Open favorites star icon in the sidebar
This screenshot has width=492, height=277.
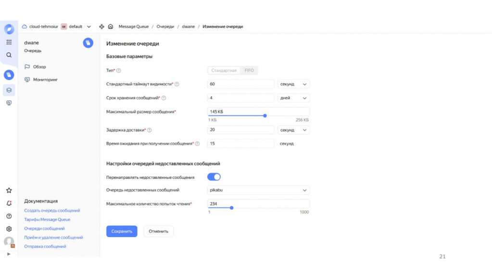[x=9, y=190]
